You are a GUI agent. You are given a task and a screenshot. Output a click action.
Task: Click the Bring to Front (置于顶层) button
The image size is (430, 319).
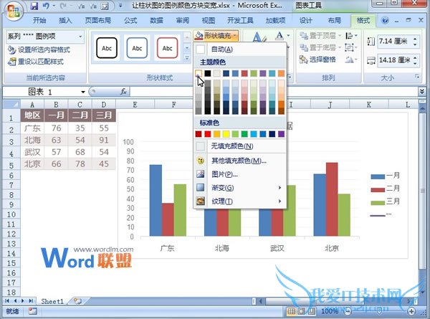coord(320,36)
